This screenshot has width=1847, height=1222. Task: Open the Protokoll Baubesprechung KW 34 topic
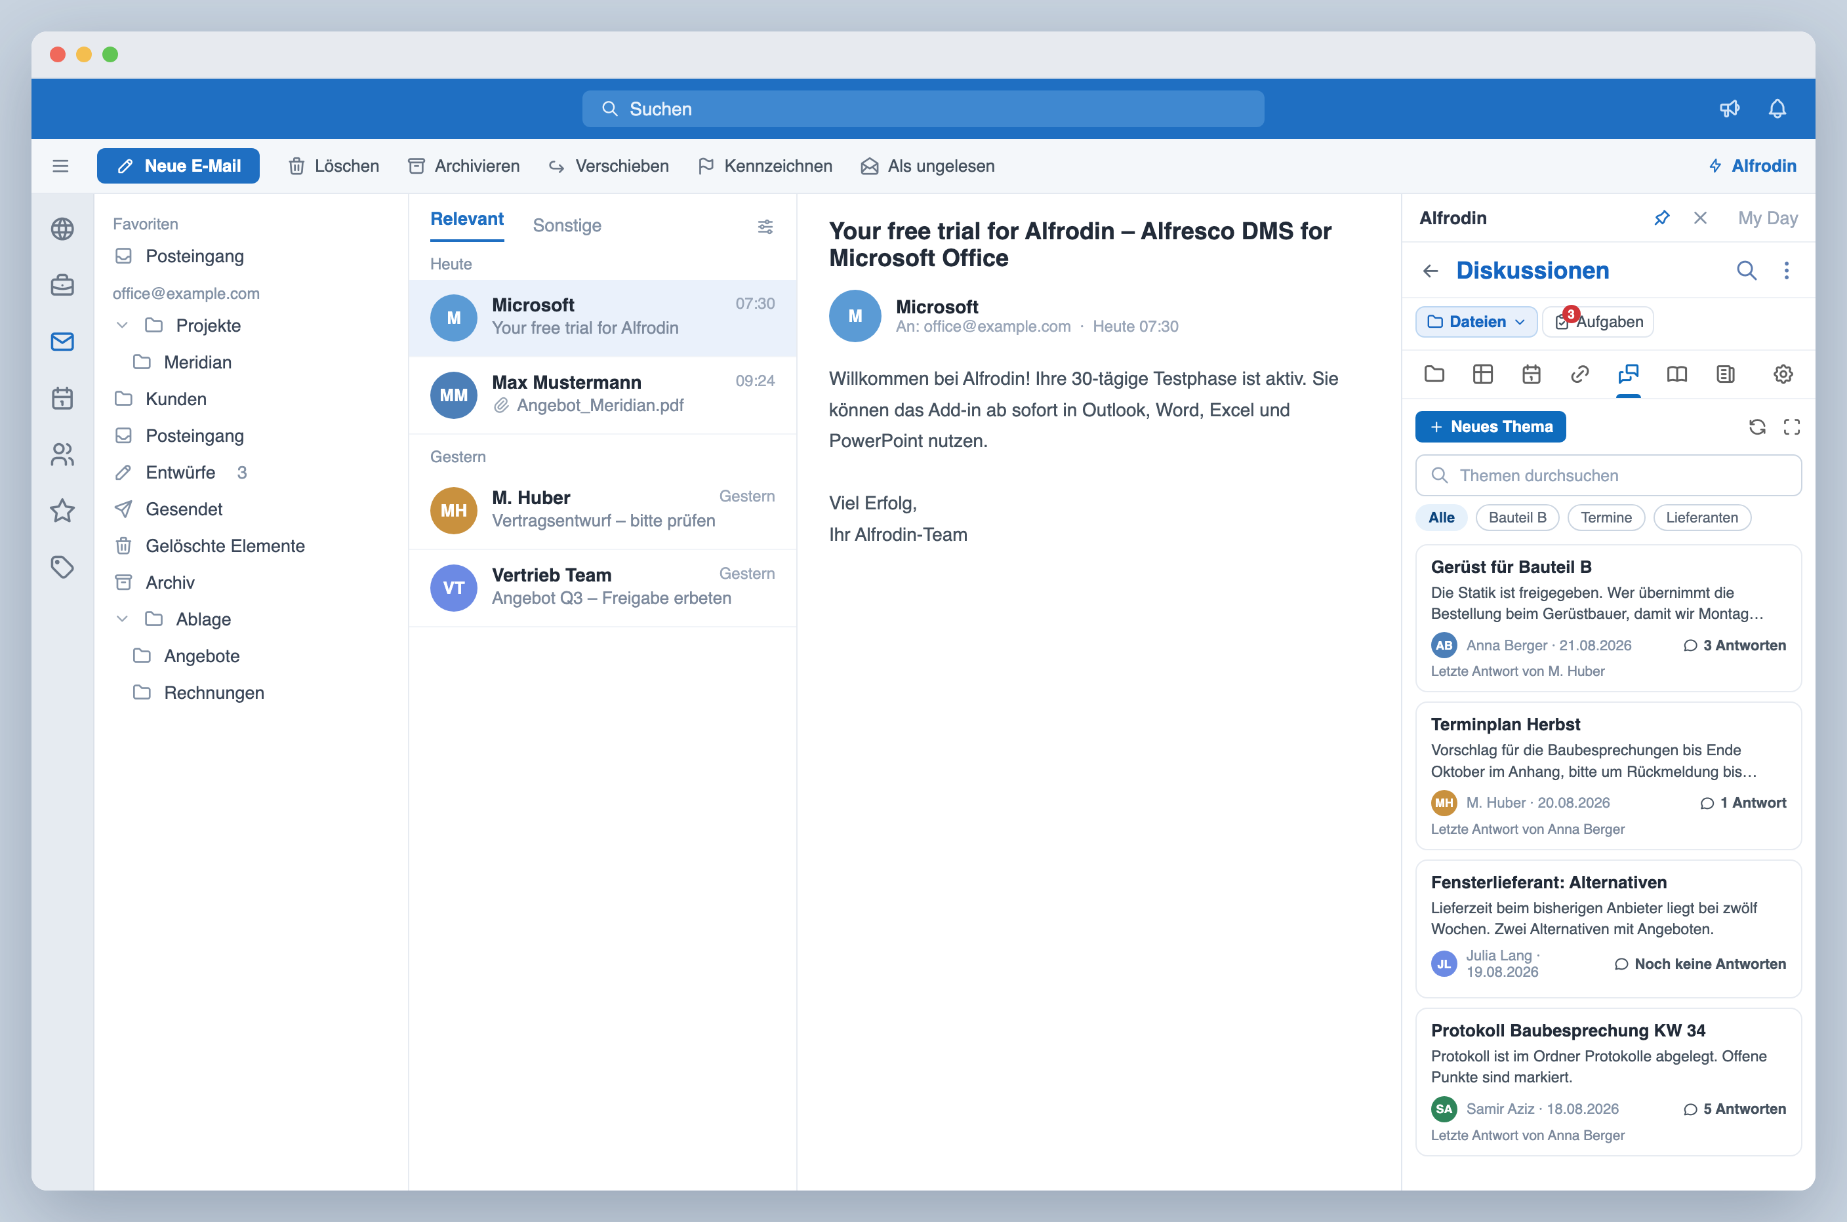(x=1608, y=1082)
